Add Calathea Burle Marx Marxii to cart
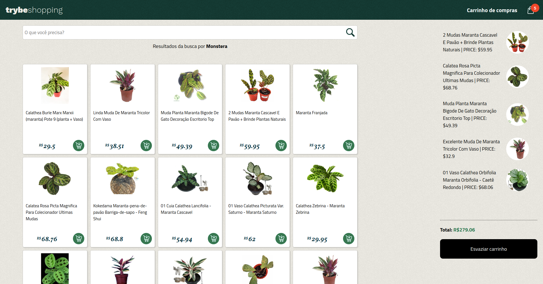Image resolution: width=543 pixels, height=284 pixels. coord(79,146)
